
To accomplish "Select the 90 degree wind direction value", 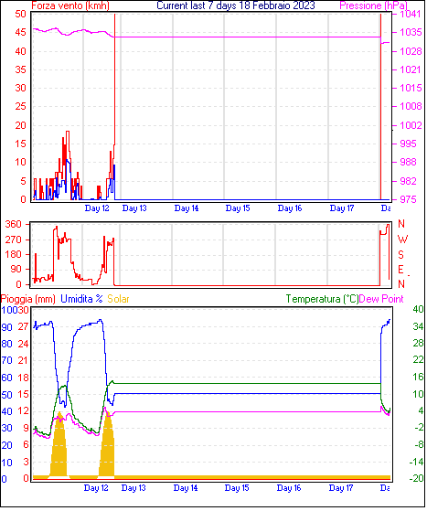I will point(16,270).
